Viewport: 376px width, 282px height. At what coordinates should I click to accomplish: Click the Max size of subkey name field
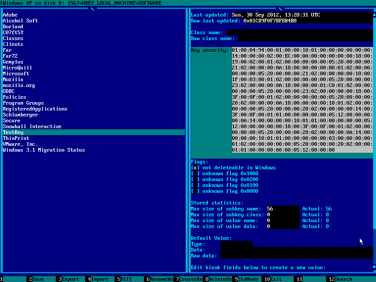283,209
